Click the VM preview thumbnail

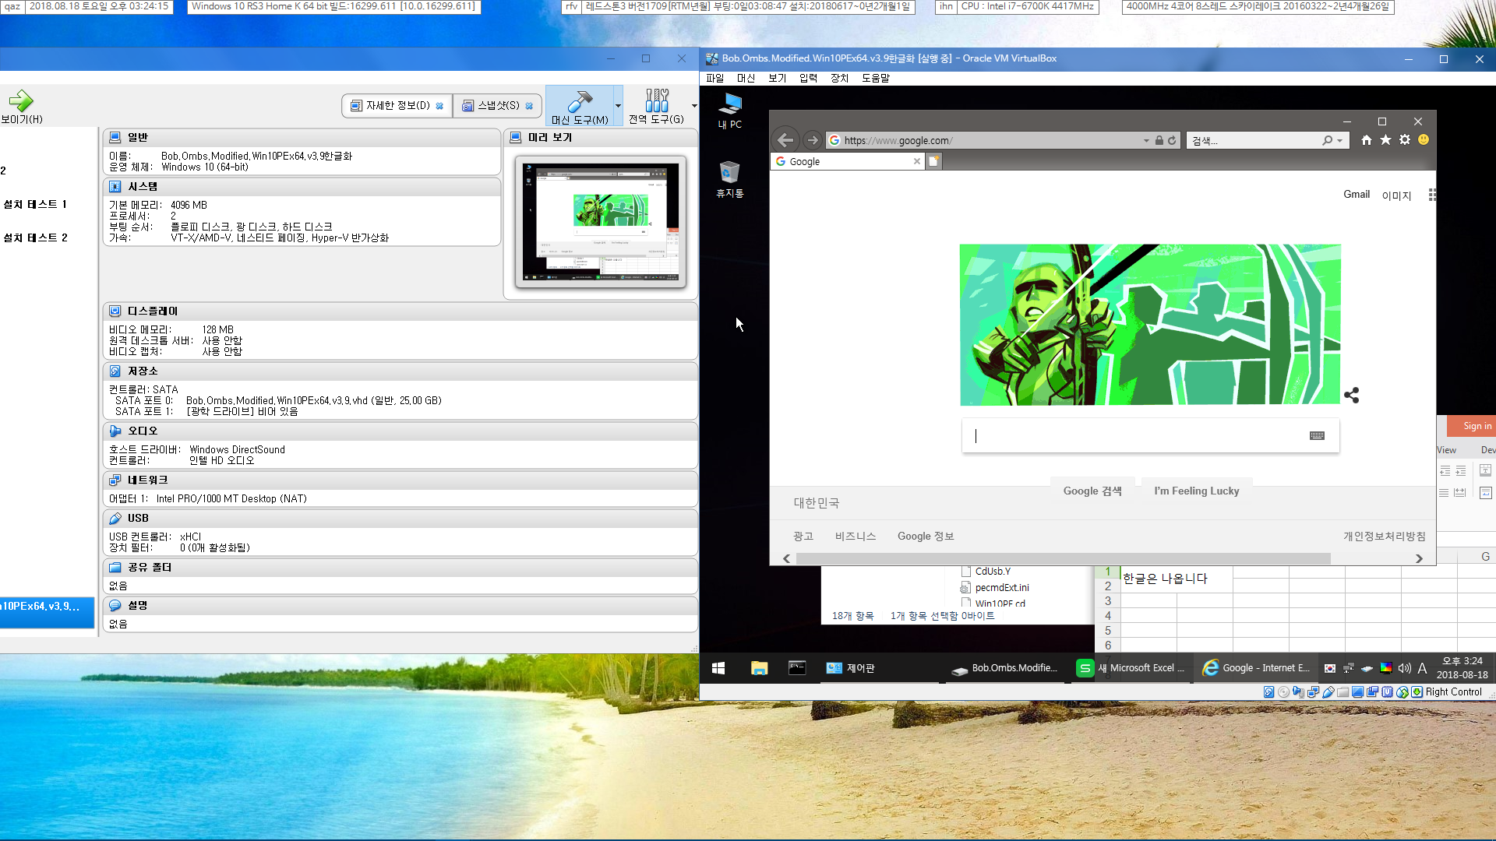pyautogui.click(x=601, y=222)
